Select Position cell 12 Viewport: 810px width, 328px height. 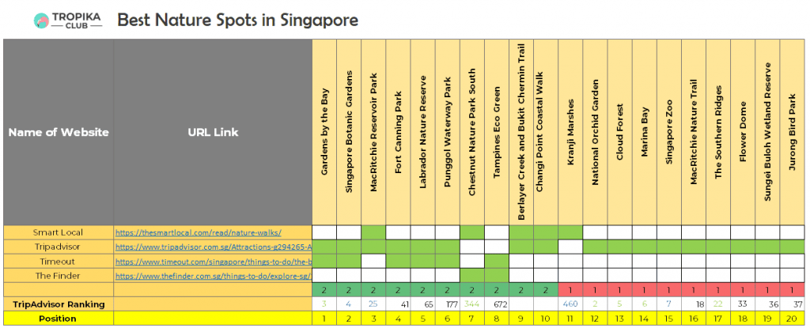[x=596, y=319]
